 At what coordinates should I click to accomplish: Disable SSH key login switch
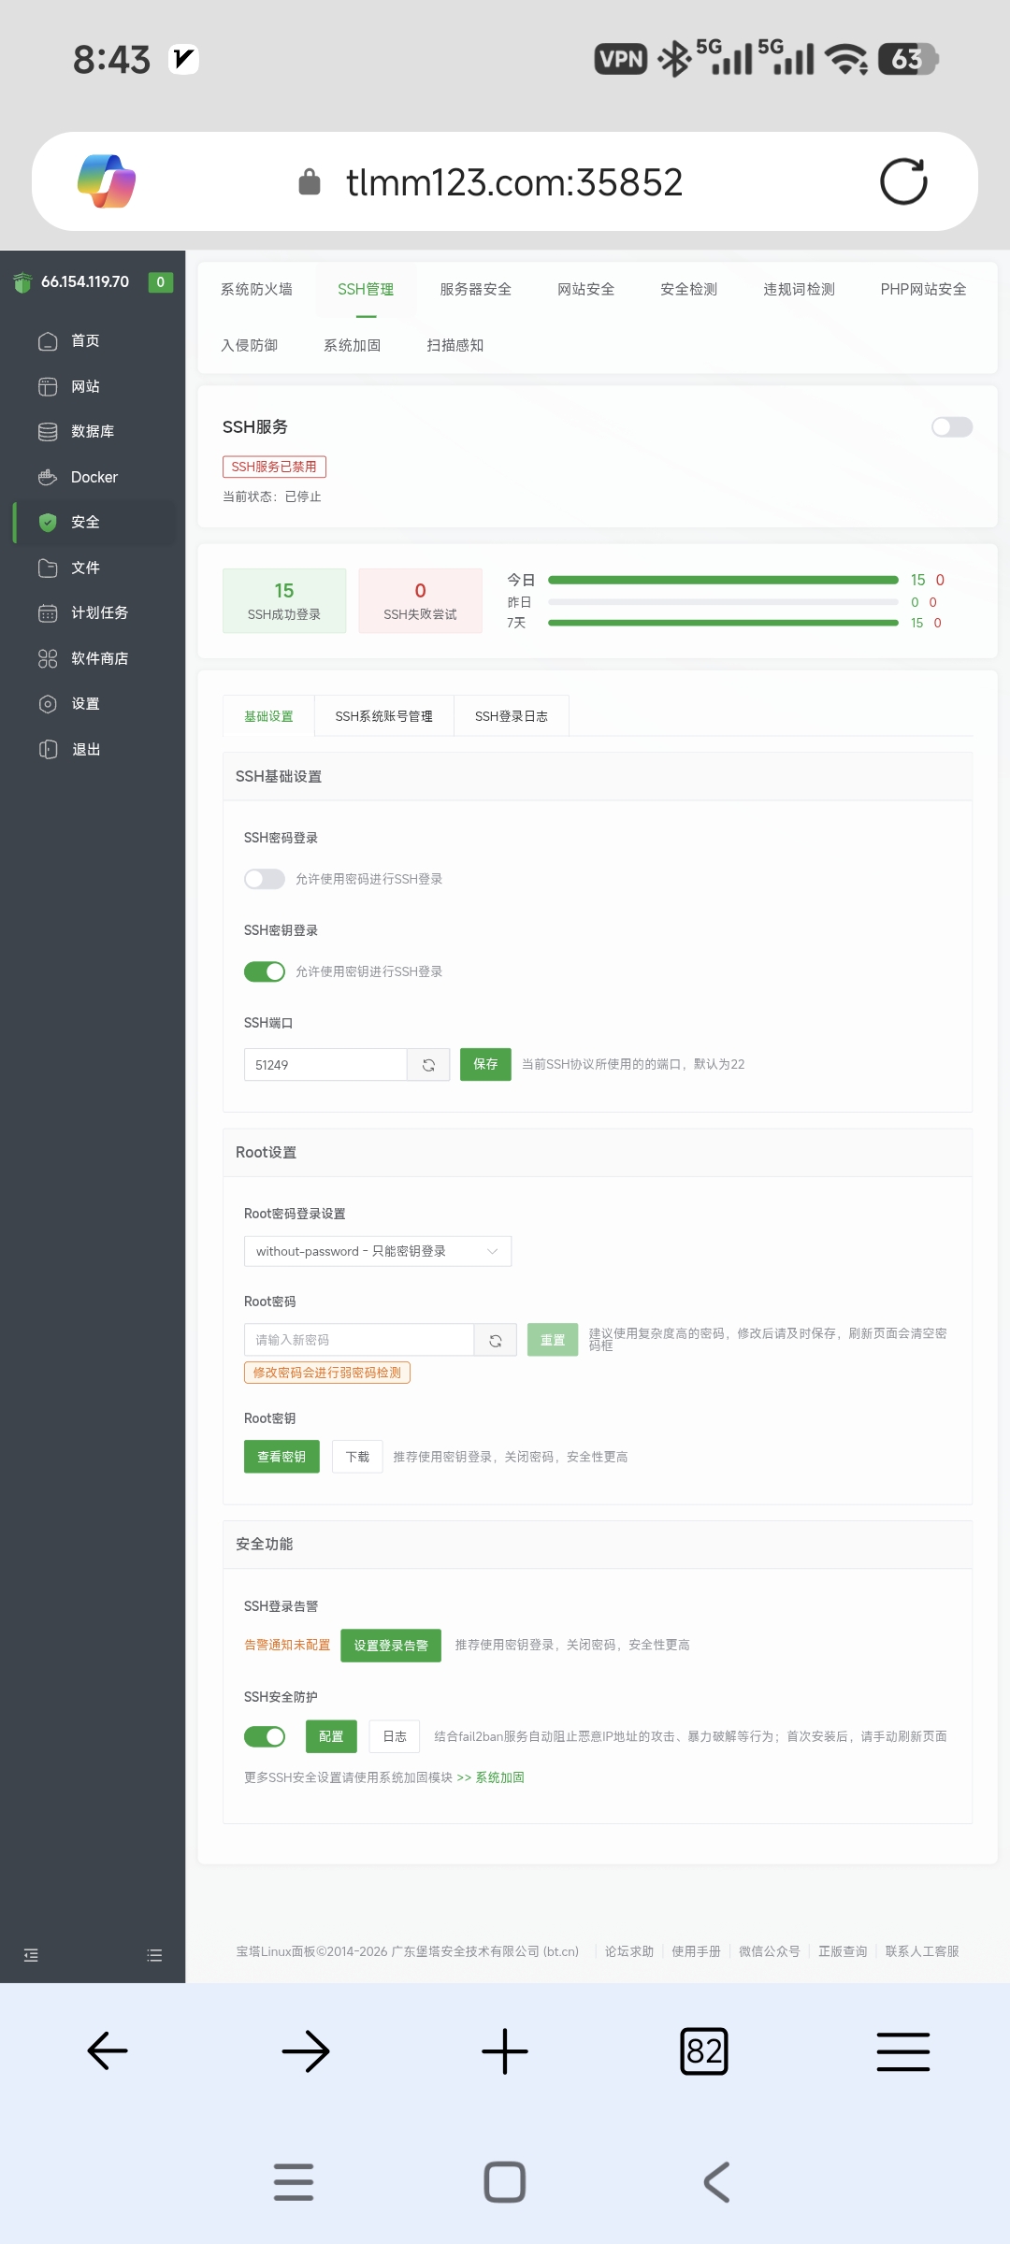(265, 971)
